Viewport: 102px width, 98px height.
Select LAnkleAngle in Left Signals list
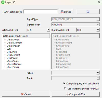pyautogui.click(x=13, y=40)
